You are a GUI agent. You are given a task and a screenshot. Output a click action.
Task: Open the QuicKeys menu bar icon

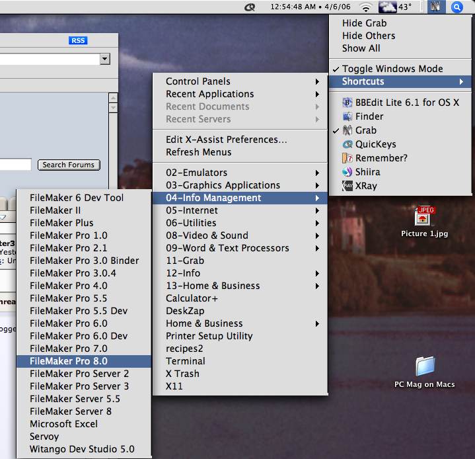click(x=250, y=7)
